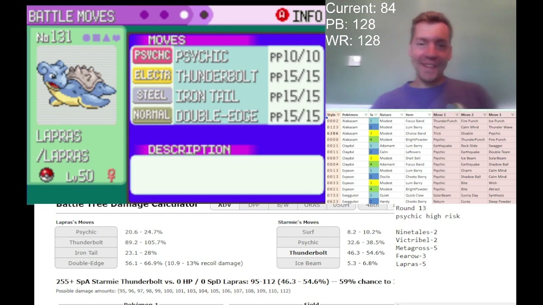This screenshot has height=305, width=543.
Task: Select the STEEL type badge
Action: 152,95
